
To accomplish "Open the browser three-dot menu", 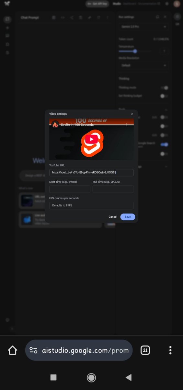I will point(170,350).
